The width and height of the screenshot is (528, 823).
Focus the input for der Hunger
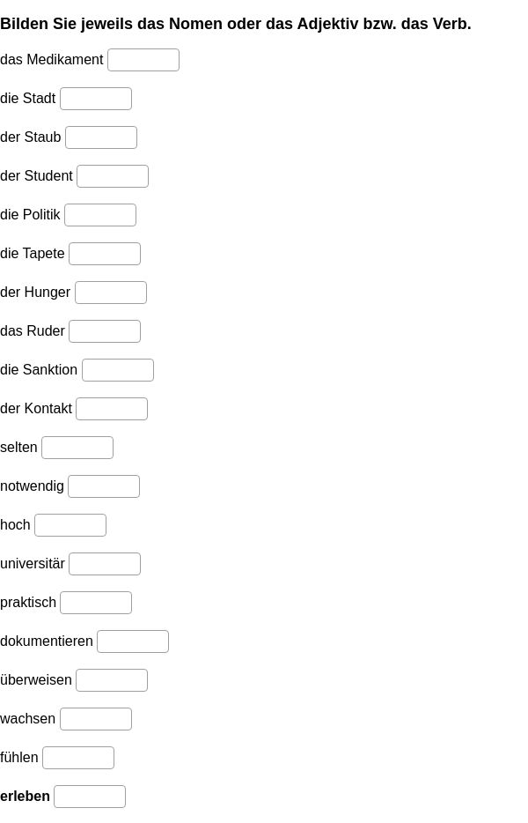111,293
